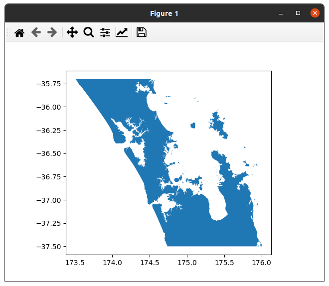This screenshot has height=286, width=329.
Task: Click y-axis tick label −36.50
Action: pos(48,153)
